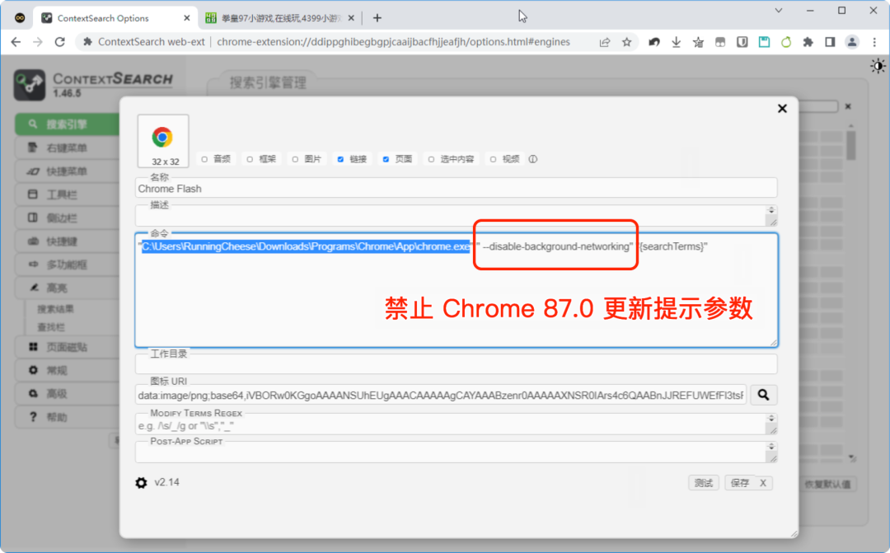Click the X button beside 保存
Viewport: 890px width, 553px height.
point(763,483)
